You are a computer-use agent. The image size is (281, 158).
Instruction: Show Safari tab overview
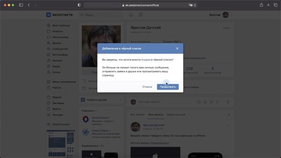275,5
